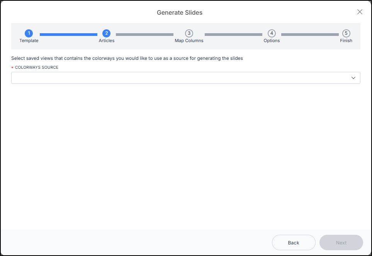
Task: Open the Colorways Source combo box field
Action: coord(186,78)
